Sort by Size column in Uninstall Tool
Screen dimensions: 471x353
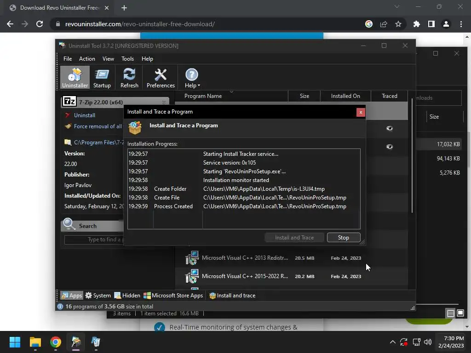click(x=304, y=96)
